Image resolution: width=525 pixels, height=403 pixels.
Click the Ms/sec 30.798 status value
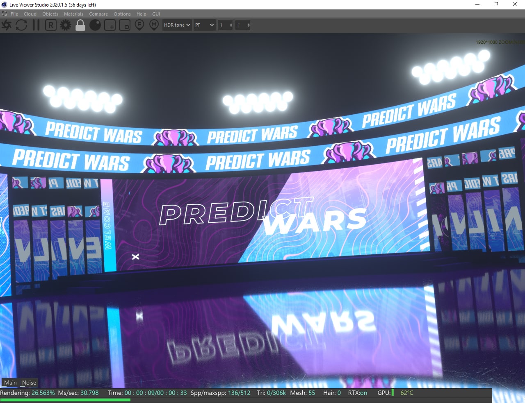click(x=78, y=393)
